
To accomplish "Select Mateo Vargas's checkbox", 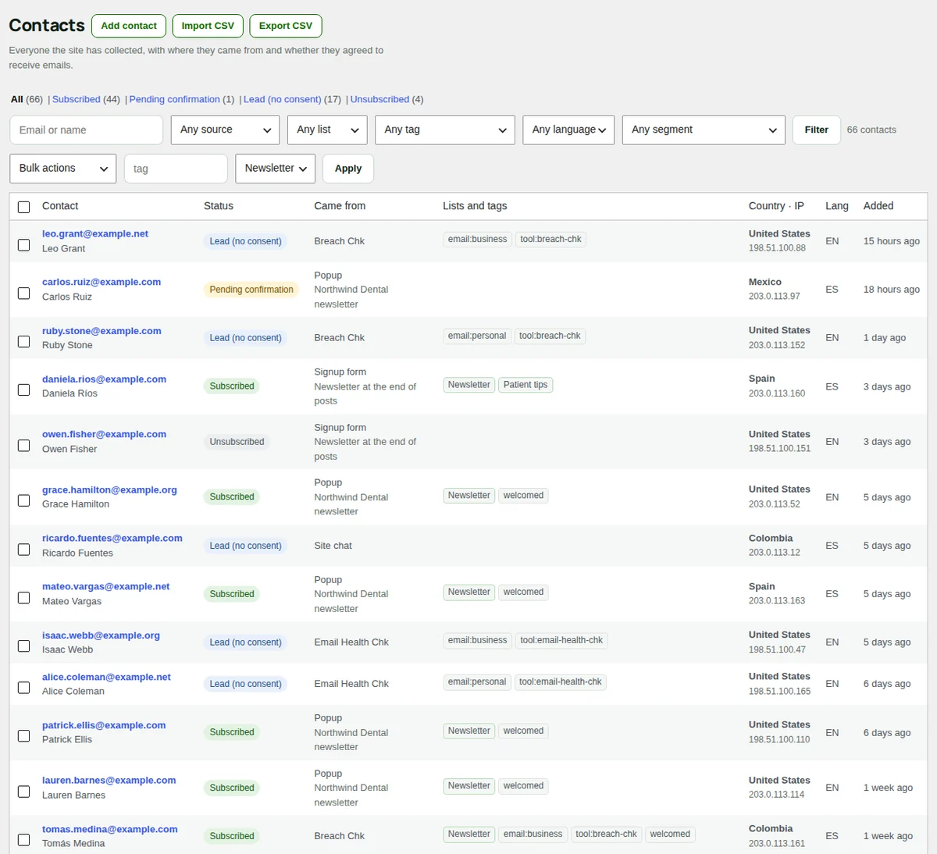I will [x=24, y=598].
